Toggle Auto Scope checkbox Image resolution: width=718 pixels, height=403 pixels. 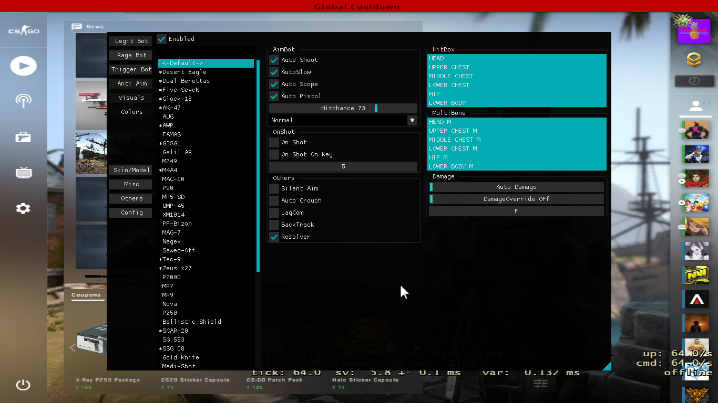coord(274,84)
